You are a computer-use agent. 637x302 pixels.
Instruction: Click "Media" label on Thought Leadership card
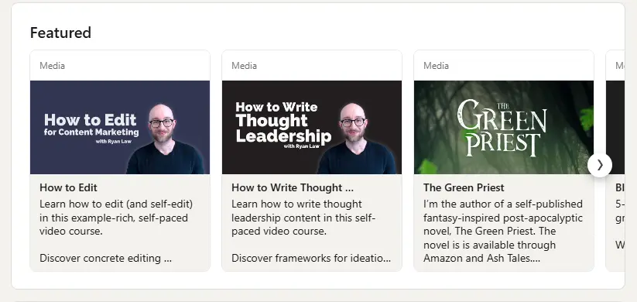point(244,66)
